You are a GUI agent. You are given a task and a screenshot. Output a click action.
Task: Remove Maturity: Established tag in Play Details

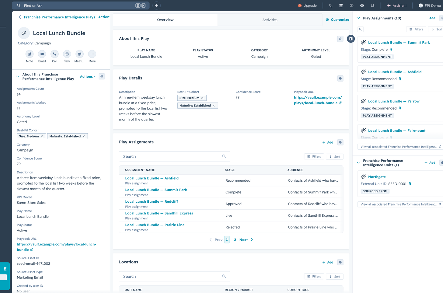coord(214,106)
